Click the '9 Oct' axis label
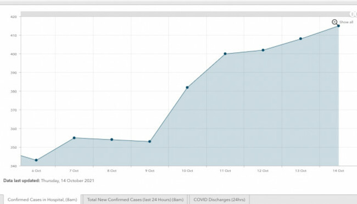Screen dimensions: 357x204 coord(149,171)
